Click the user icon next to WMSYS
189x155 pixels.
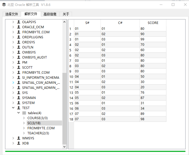(x=19, y=138)
